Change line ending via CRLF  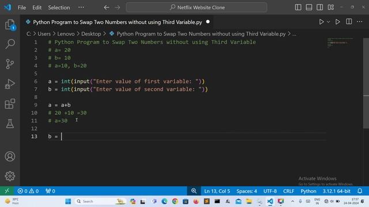tap(288, 191)
